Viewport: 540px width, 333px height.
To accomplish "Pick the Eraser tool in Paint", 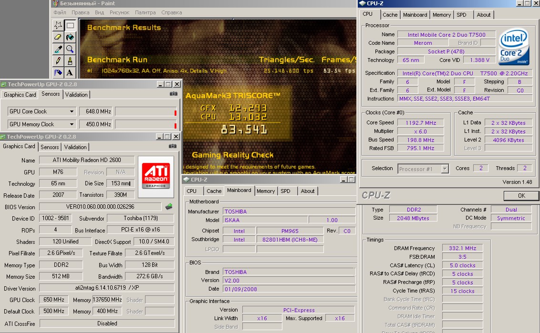I will coord(58,37).
